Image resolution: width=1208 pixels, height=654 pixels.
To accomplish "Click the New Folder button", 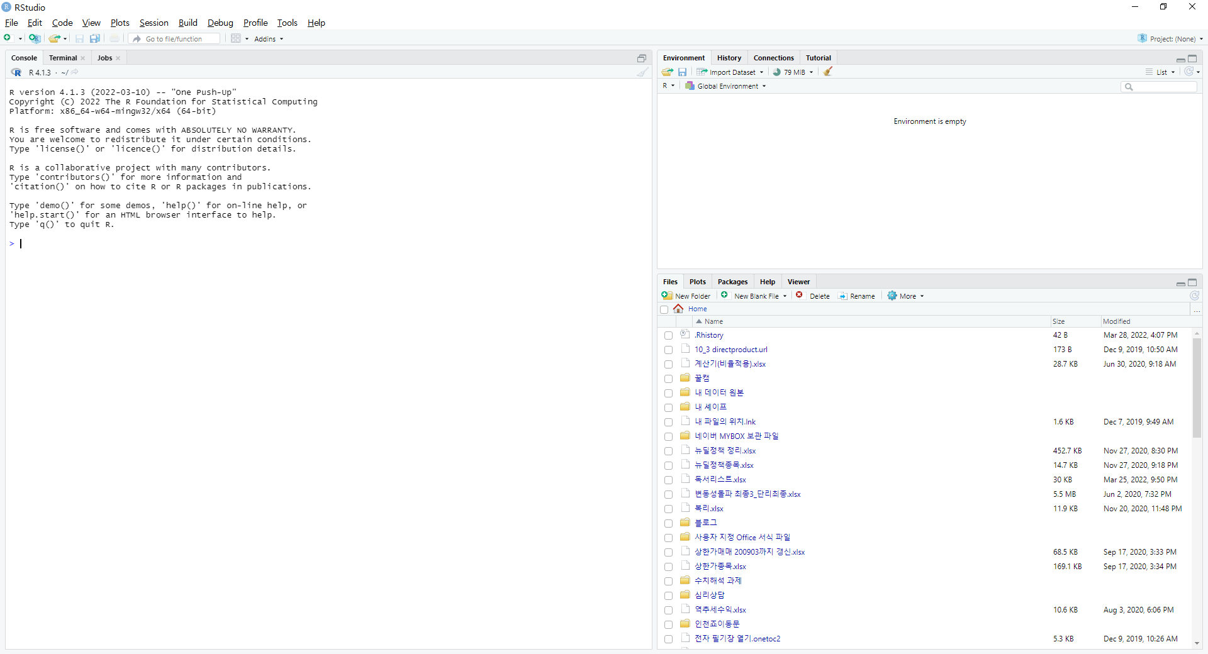I will pos(686,296).
